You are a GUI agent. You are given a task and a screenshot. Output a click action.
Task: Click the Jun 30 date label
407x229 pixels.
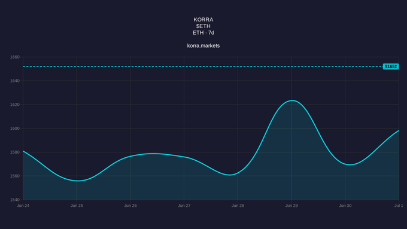(x=345, y=206)
